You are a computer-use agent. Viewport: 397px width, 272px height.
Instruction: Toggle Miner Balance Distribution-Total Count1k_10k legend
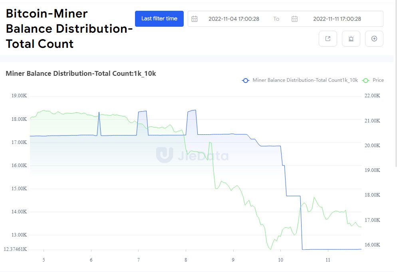pos(300,80)
